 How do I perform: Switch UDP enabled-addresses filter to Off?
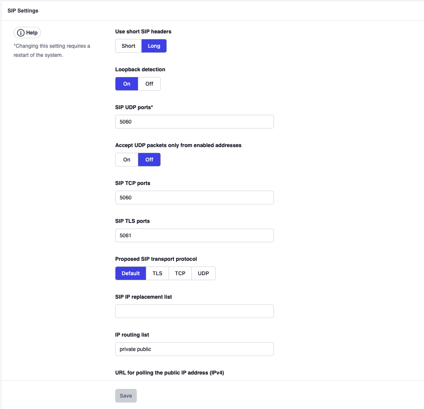pyautogui.click(x=149, y=160)
